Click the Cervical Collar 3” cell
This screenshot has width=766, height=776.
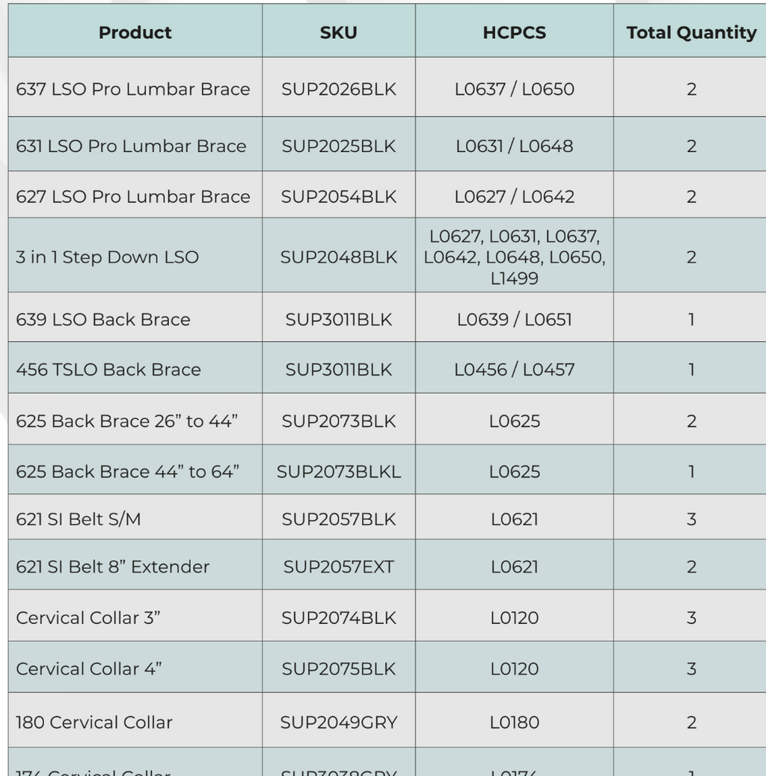(x=135, y=616)
